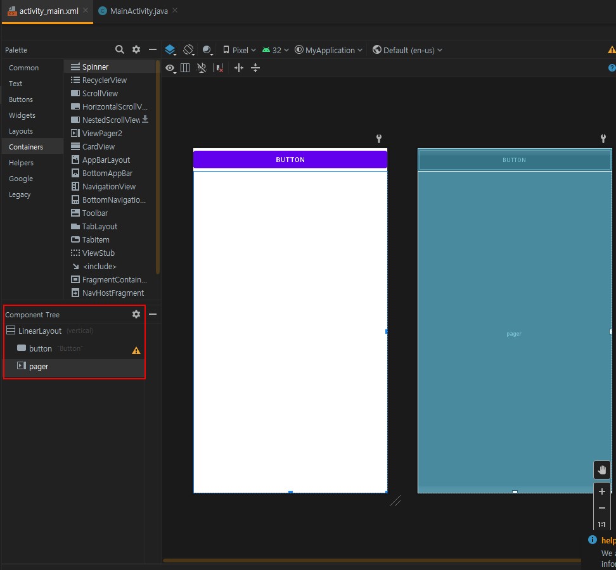Toggle autoconnect magnet icon

pyautogui.click(x=202, y=68)
